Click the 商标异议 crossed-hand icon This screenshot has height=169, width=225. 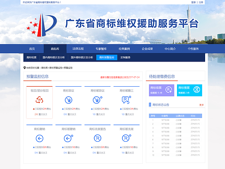(x=68, y=100)
